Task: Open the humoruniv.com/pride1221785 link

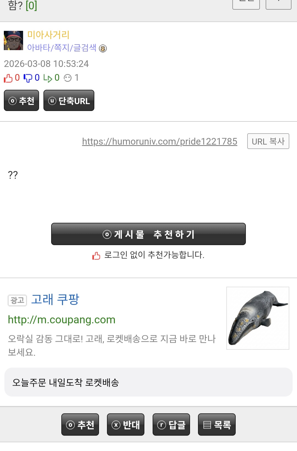Action: coord(160,141)
